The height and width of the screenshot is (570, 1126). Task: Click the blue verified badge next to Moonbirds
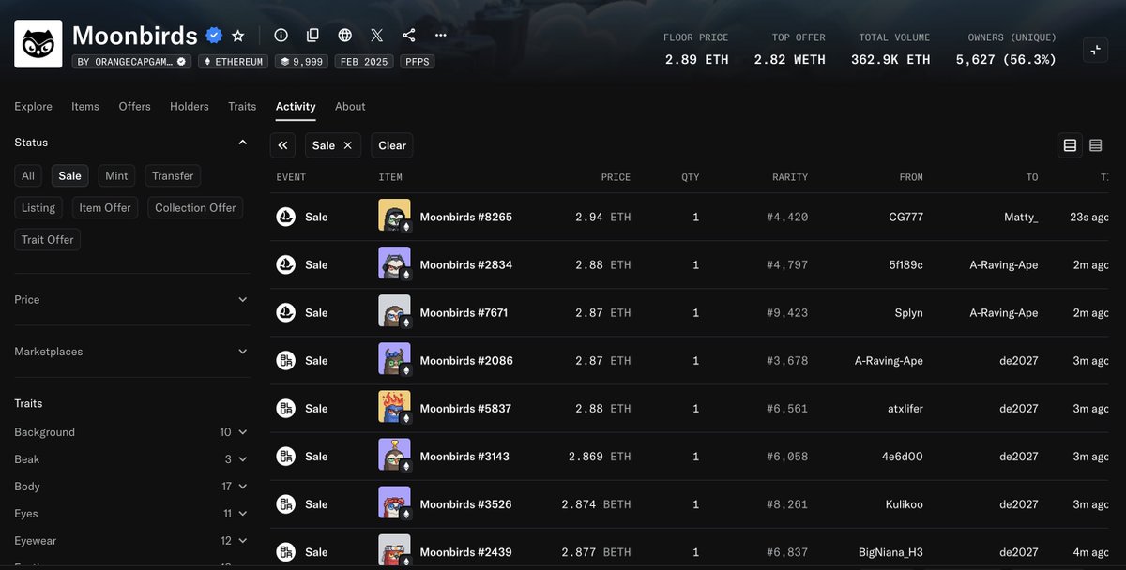click(x=214, y=36)
